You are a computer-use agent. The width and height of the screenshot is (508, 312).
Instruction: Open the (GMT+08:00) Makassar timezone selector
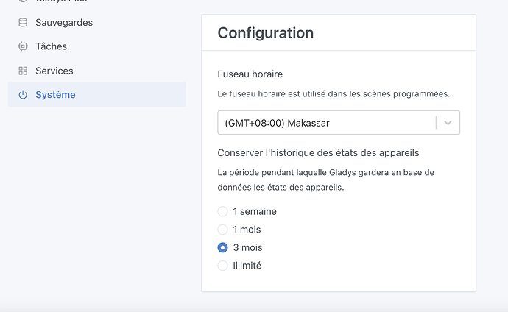pos(339,123)
